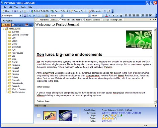Toggle italic formatting
158x128 pixels.
(117, 16)
